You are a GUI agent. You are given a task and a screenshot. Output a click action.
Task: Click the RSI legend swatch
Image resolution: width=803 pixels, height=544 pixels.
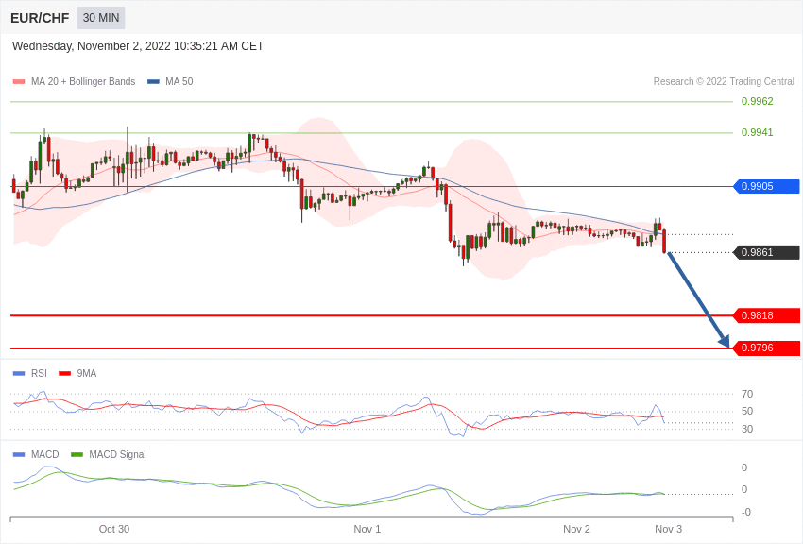pyautogui.click(x=19, y=374)
